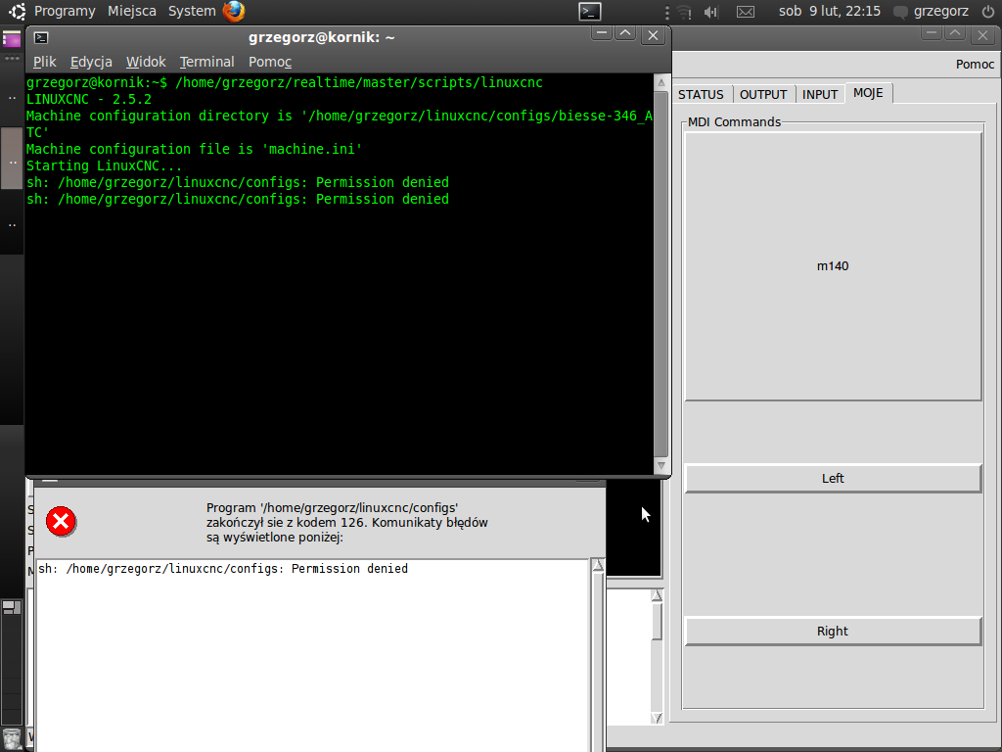The image size is (1002, 752).
Task: Click the terminal launcher in top panel
Action: pos(590,12)
